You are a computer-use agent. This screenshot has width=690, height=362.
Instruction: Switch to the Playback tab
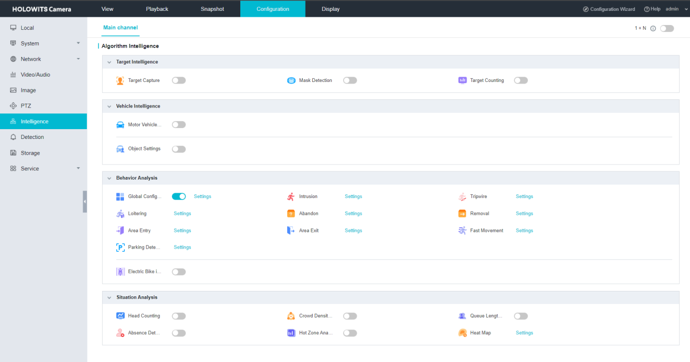point(157,9)
